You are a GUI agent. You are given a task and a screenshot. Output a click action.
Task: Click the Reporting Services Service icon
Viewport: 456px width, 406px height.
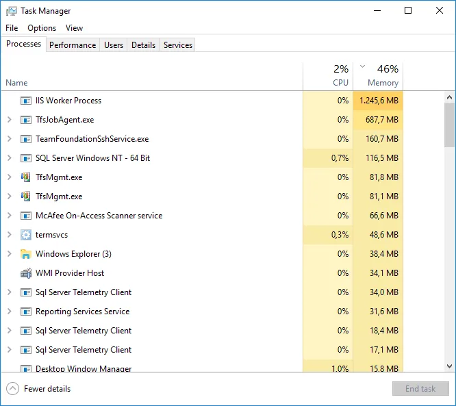pos(26,312)
